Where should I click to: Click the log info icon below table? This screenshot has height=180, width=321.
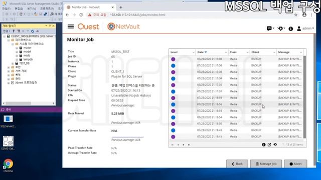pyautogui.click(x=264, y=144)
